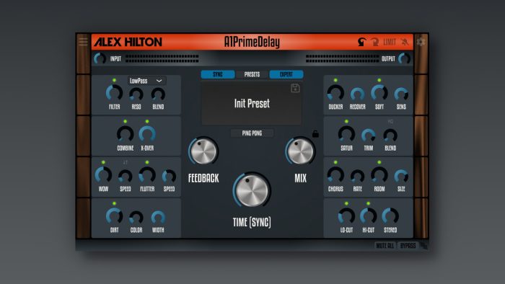Image resolution: width=505 pixels, height=284 pixels.
Task: Click the WIDTH knob
Action: tap(158, 218)
